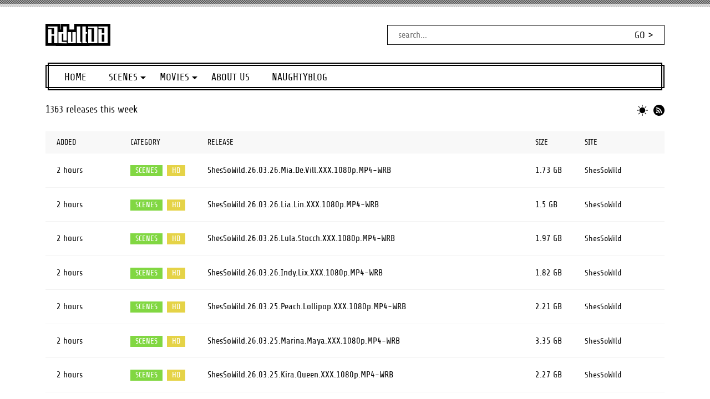Viewport: 710px width, 399px height.
Task: Open the HOME menu item
Action: click(x=75, y=77)
